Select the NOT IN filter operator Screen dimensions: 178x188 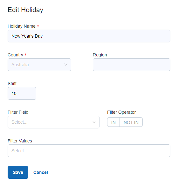point(131,122)
